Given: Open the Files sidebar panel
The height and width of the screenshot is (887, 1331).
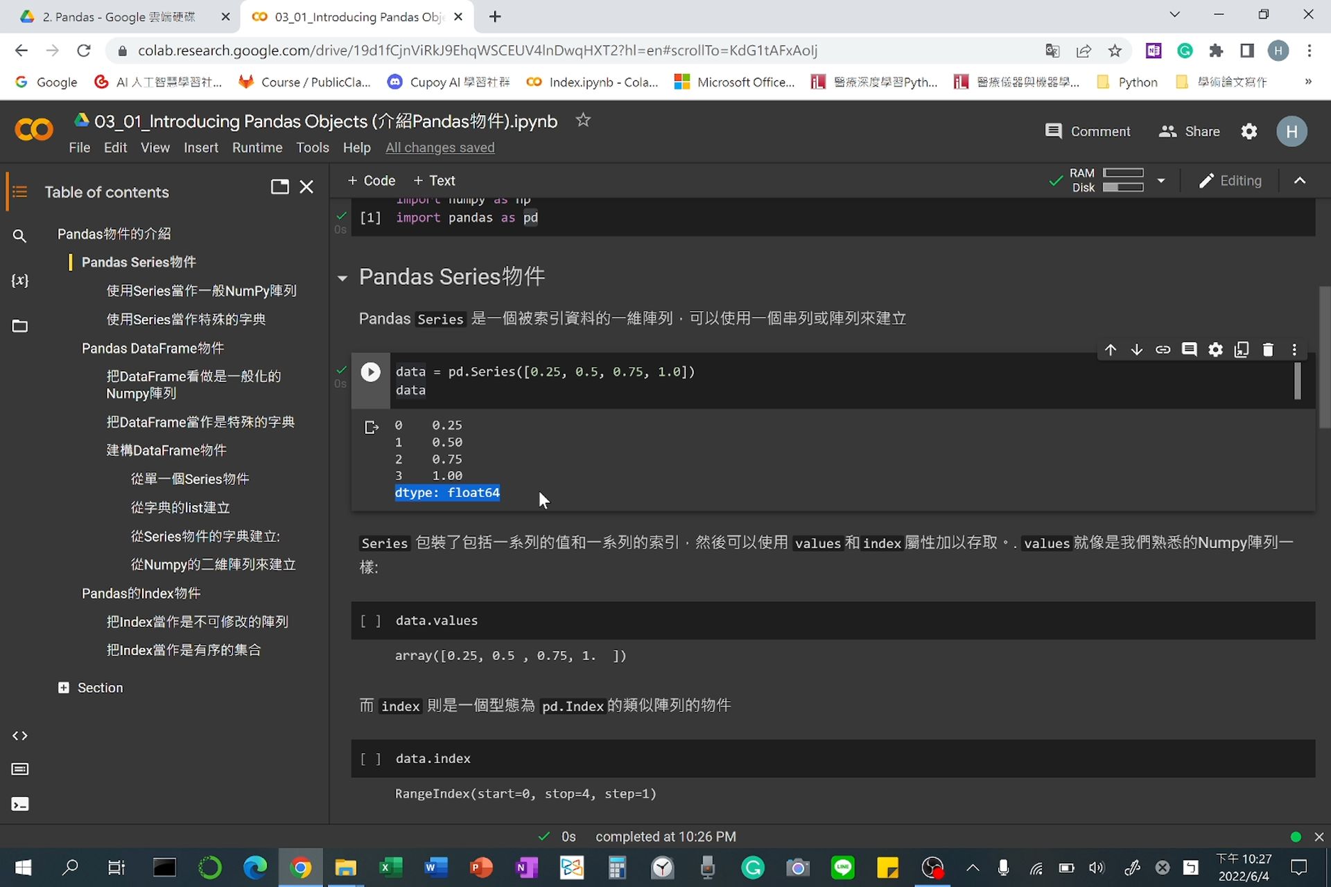Looking at the screenshot, I should (19, 326).
